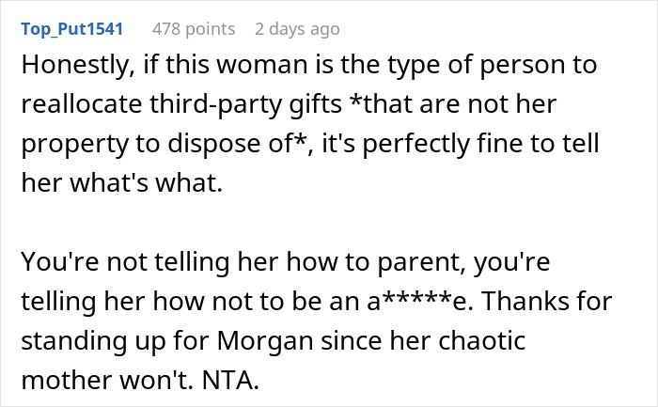Open the '2 days ago' timestamp permalink

[x=297, y=29]
